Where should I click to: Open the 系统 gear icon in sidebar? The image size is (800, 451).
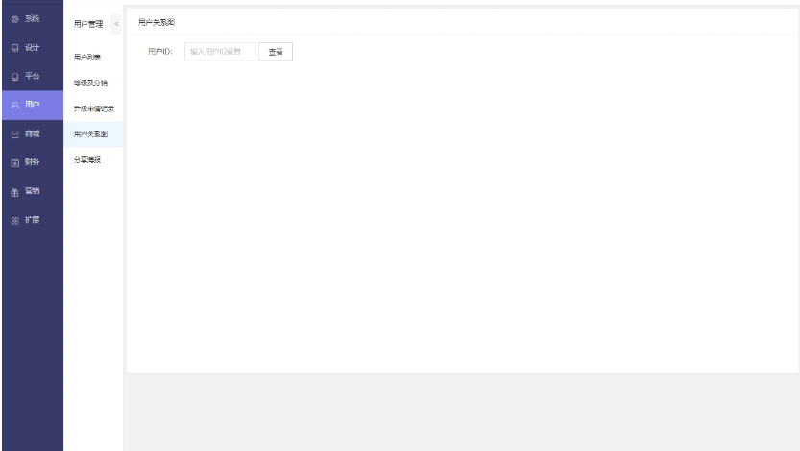(14, 19)
